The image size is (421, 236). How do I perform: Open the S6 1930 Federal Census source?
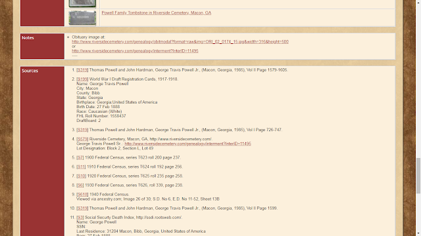pos(80,185)
